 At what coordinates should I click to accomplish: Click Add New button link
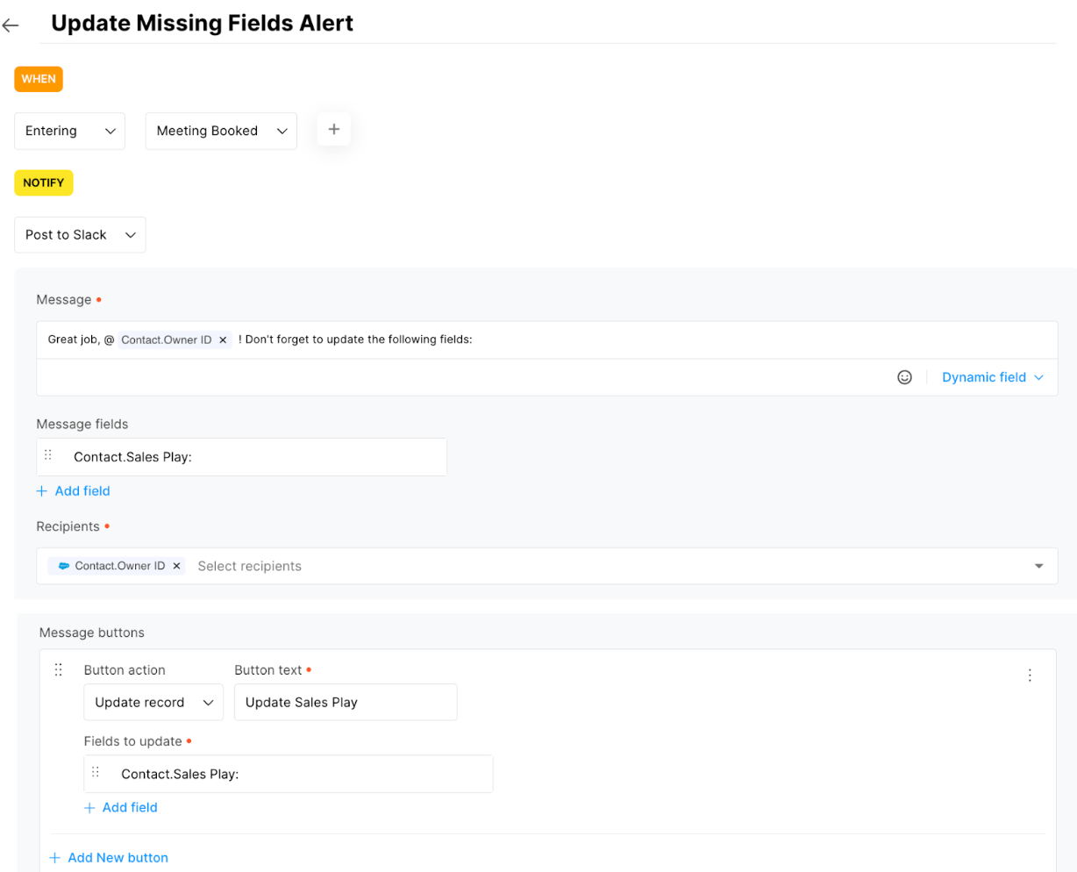pos(109,858)
